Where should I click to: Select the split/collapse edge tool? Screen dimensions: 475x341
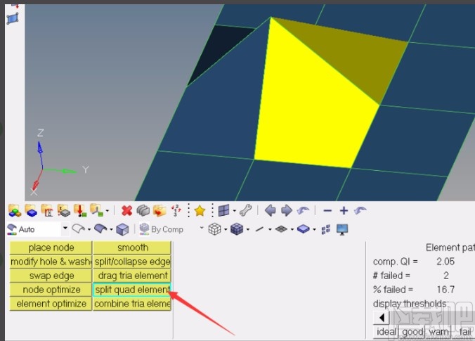[x=132, y=262]
